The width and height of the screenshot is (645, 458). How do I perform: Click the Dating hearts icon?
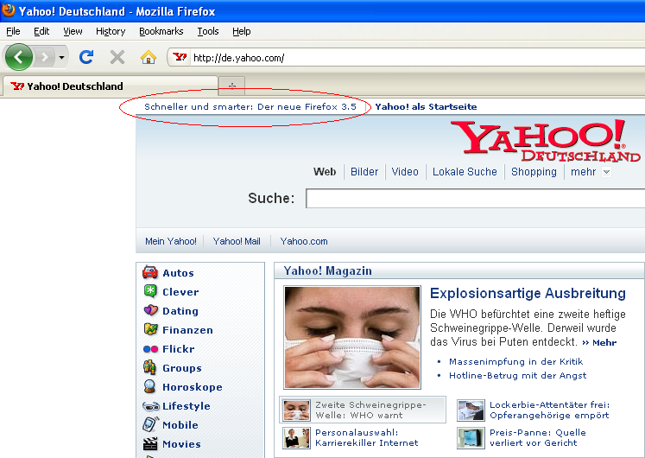tap(150, 311)
